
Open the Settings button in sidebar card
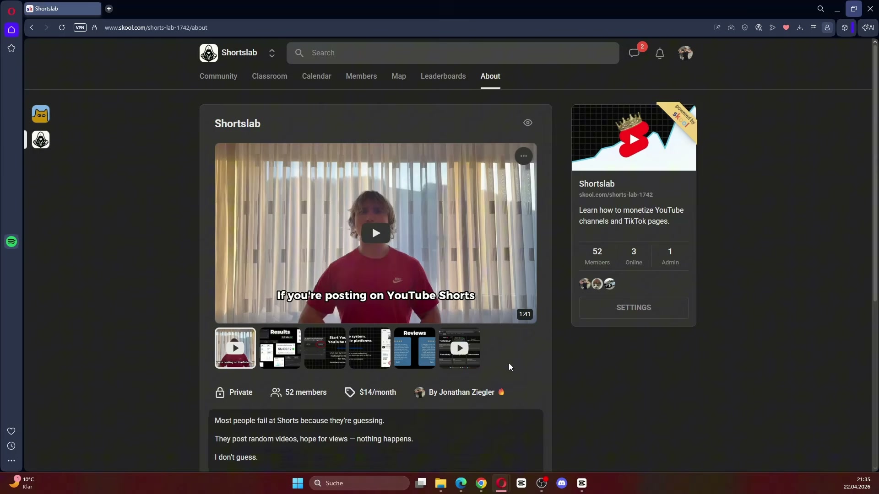click(634, 308)
